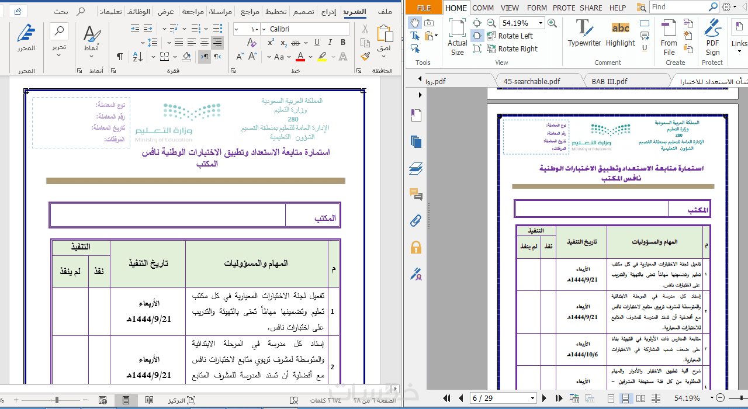Click the Format Painter brush in Word
This screenshot has height=409, width=748.
tap(365, 57)
